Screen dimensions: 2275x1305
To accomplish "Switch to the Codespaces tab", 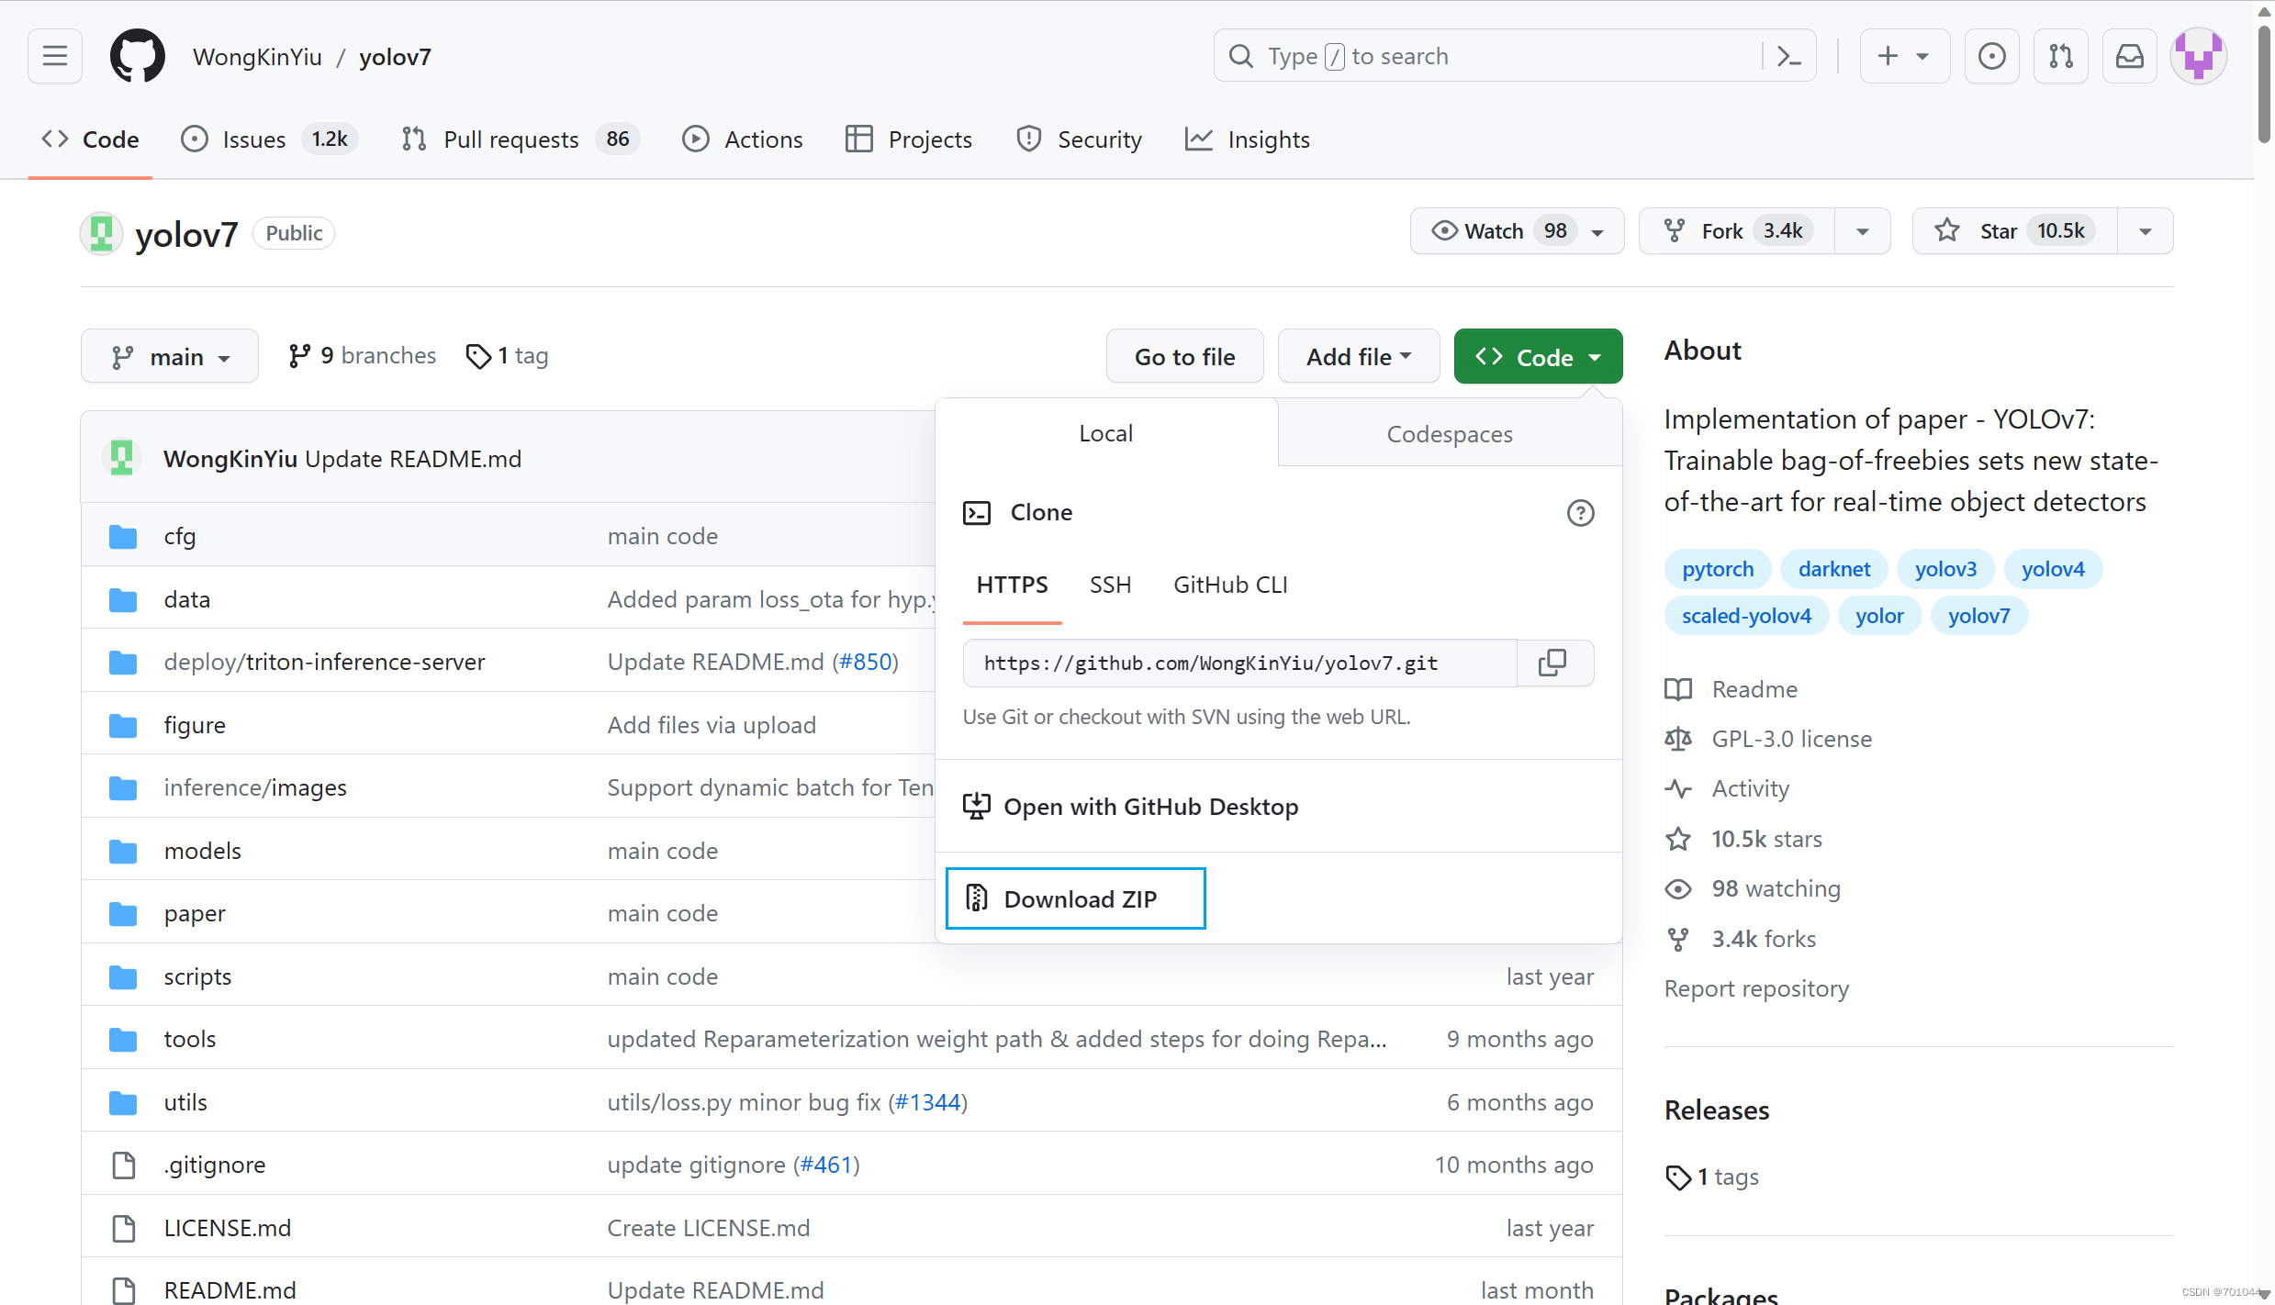I will (1449, 434).
